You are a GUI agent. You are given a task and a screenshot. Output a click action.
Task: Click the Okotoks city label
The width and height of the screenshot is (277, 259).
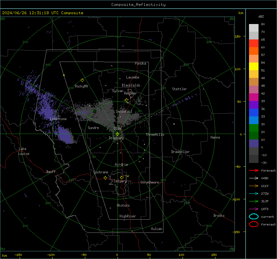coord(123,205)
